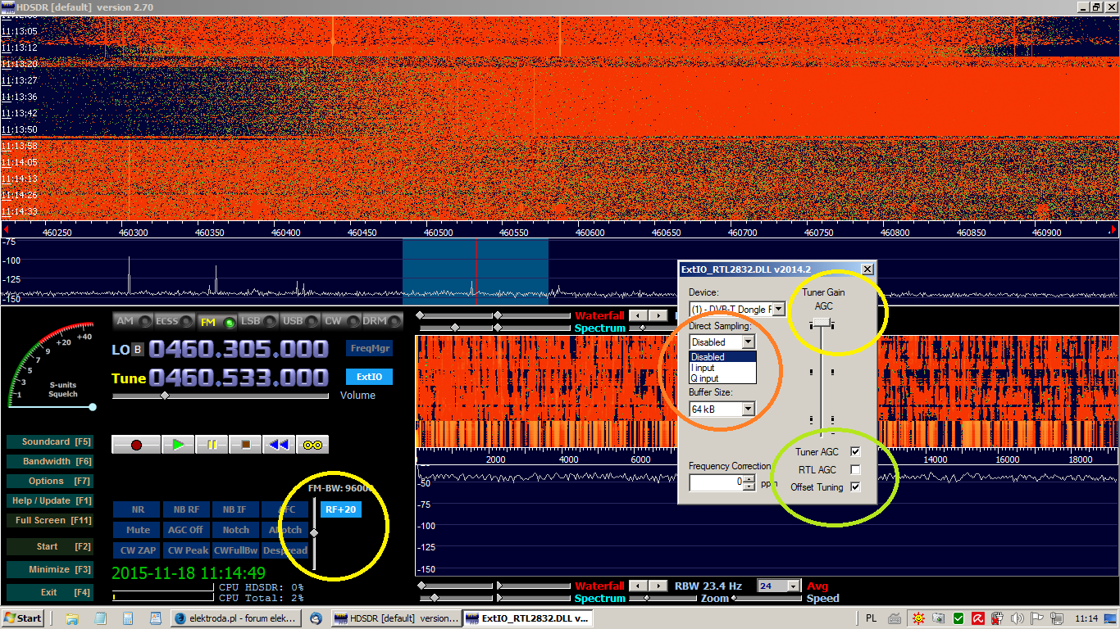Choose I input in Direct Sampling list
This screenshot has width=1120, height=629.
tap(722, 368)
